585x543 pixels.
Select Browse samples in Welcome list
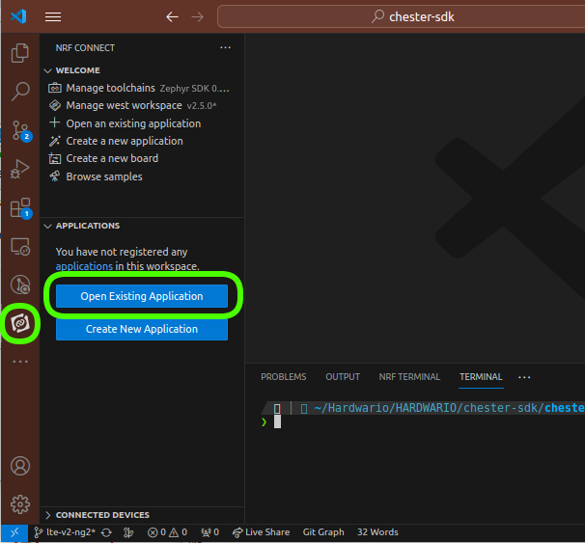[103, 176]
